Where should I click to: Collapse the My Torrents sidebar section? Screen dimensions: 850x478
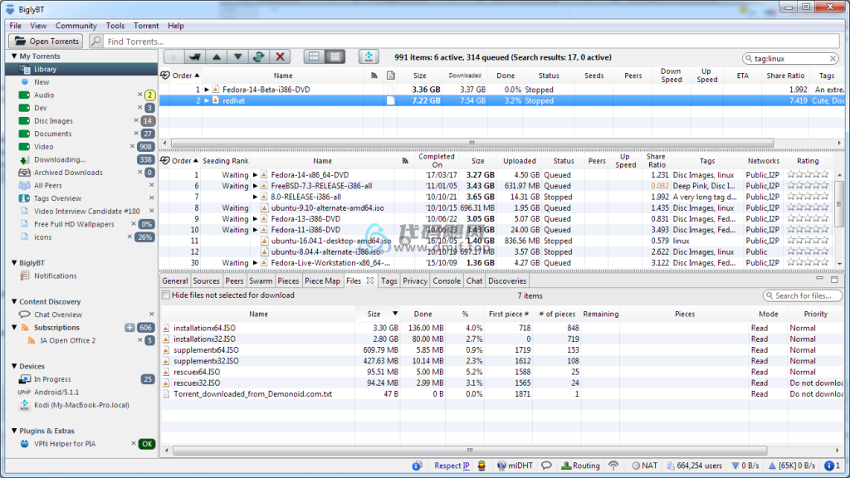[x=14, y=56]
